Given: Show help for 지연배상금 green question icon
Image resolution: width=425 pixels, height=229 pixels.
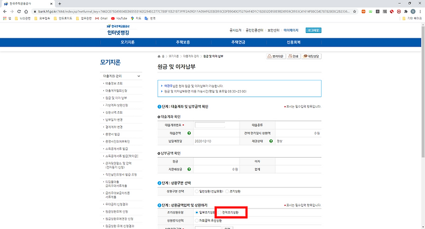Looking at the screenshot, I should [x=189, y=170].
